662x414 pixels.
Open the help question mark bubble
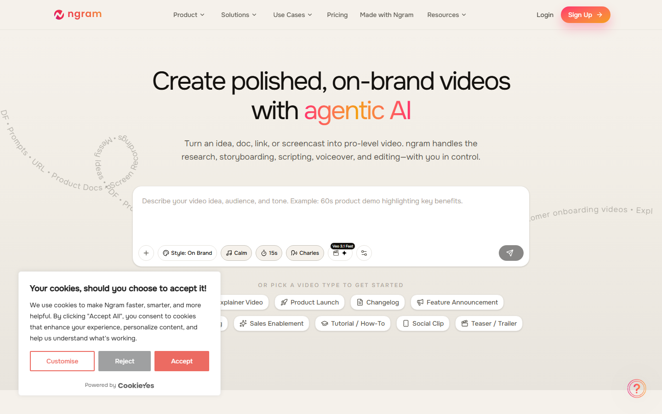pyautogui.click(x=637, y=389)
